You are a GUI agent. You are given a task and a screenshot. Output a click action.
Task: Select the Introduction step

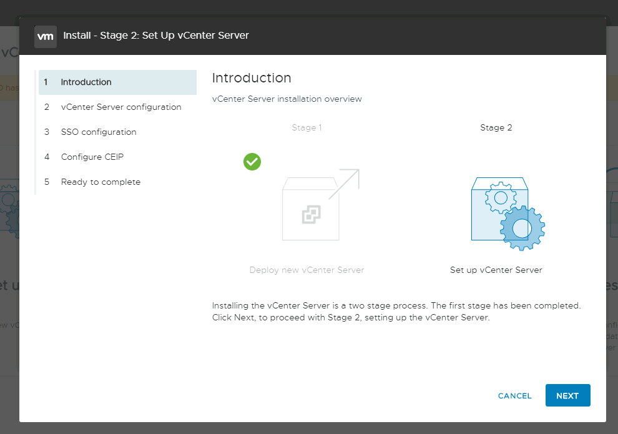point(86,82)
